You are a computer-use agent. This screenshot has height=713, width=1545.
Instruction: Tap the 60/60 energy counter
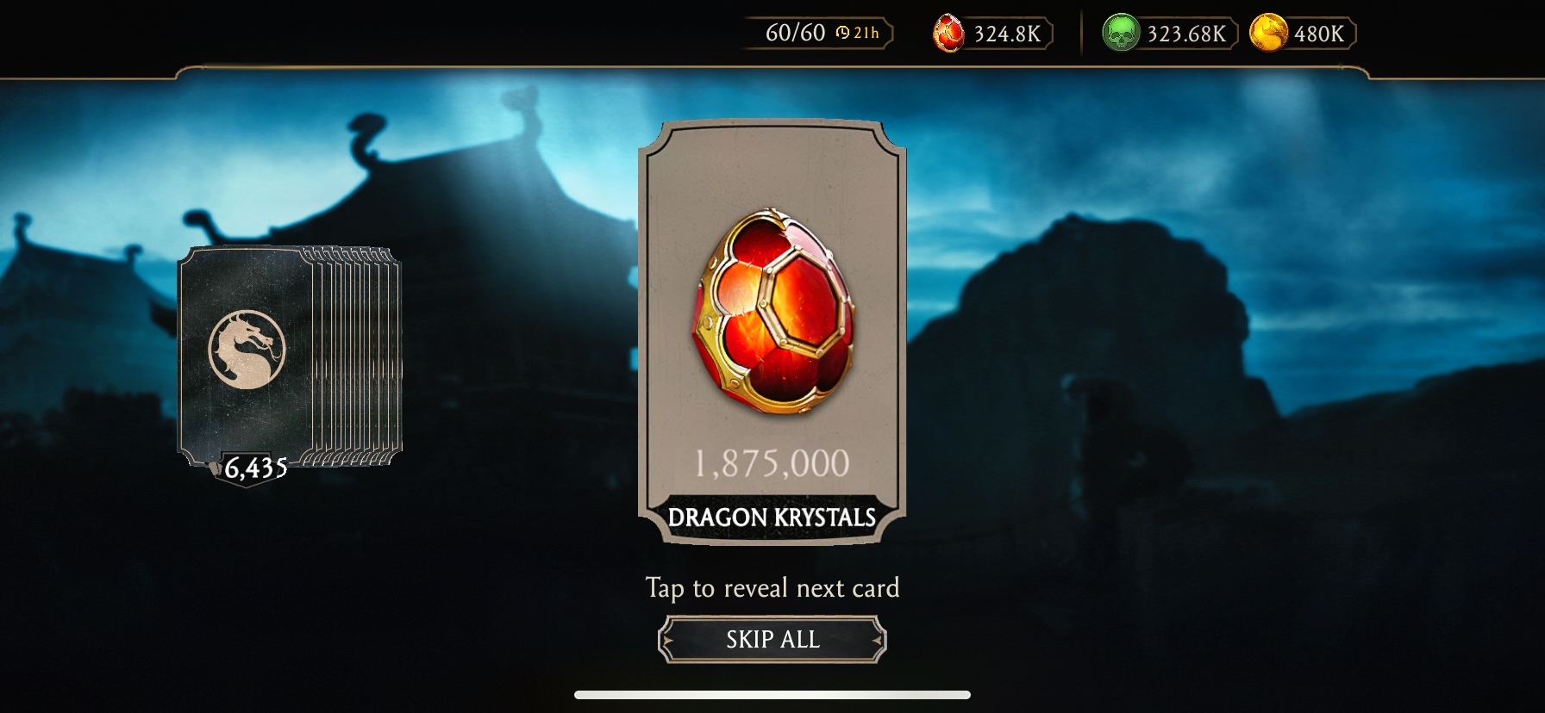pyautogui.click(x=795, y=33)
